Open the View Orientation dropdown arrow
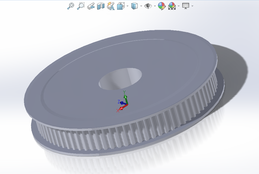Viewport: 259px width, 174px height. tap(127, 6)
